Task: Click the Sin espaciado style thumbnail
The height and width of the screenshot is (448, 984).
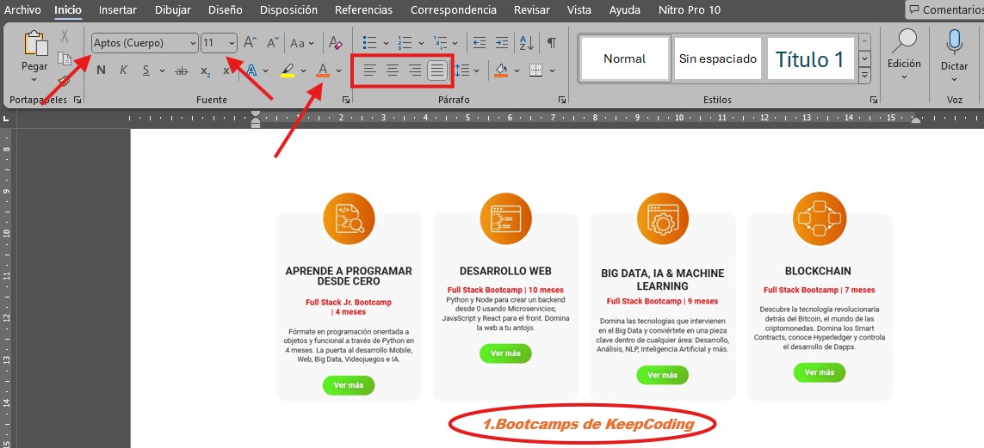Action: point(718,58)
